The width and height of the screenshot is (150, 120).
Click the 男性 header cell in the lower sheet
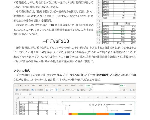(43, 102)
